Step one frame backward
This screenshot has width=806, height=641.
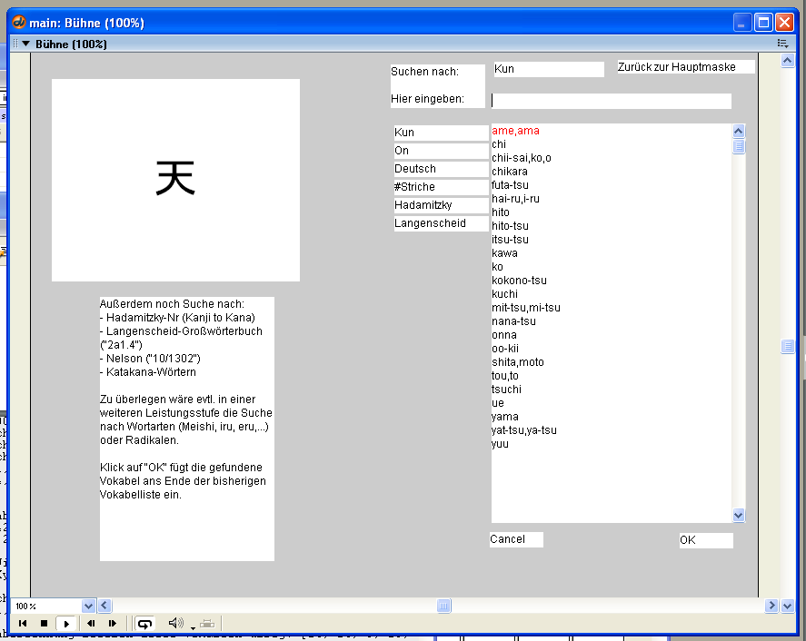pos(91,624)
